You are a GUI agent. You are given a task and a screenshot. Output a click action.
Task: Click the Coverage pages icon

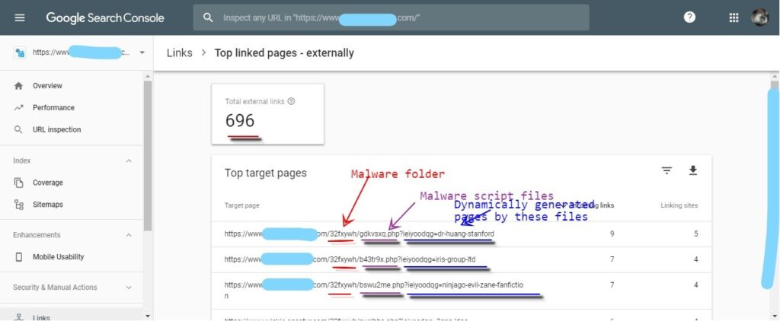click(x=18, y=183)
